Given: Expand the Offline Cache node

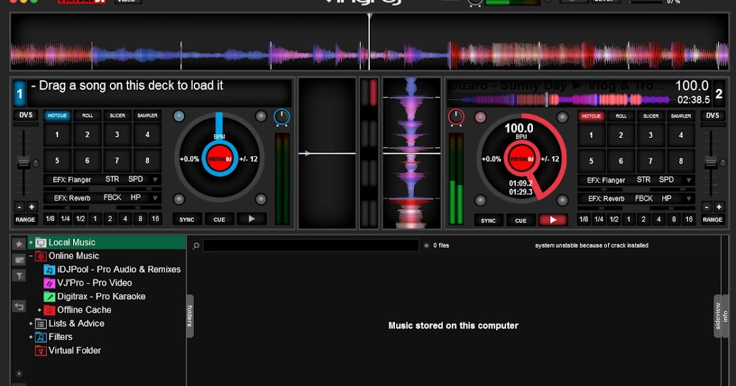Looking at the screenshot, I should click(x=39, y=310).
